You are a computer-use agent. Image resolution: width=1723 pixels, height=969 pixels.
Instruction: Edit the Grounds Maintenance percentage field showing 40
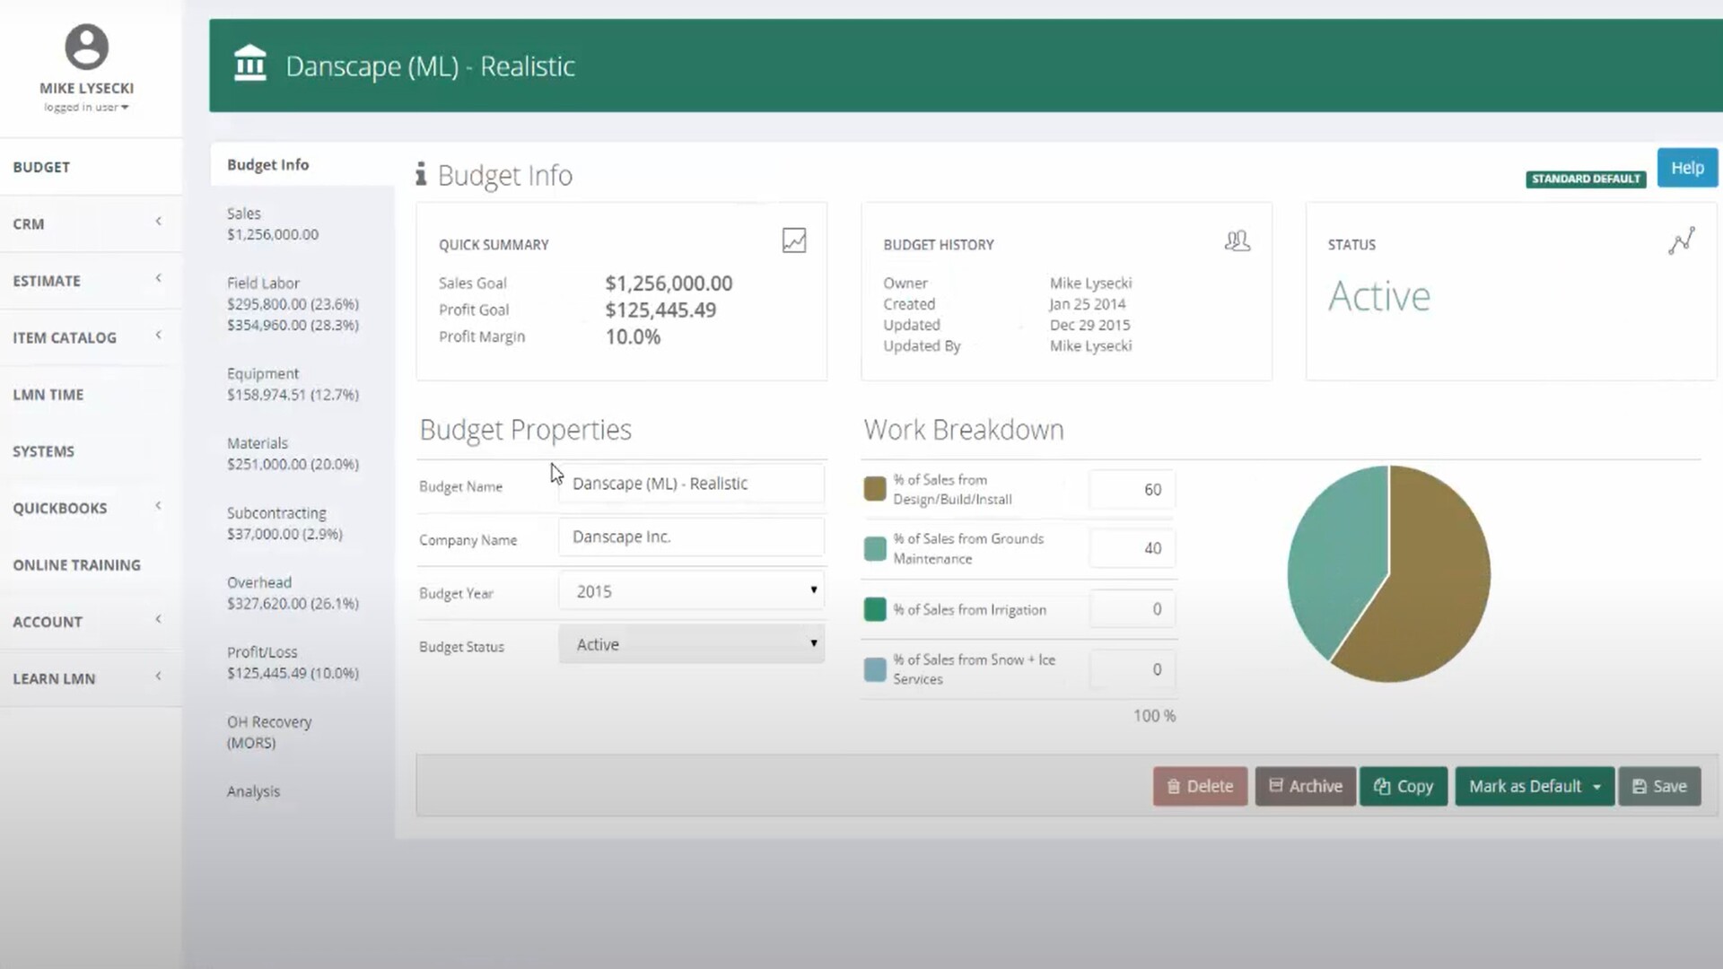click(1133, 548)
